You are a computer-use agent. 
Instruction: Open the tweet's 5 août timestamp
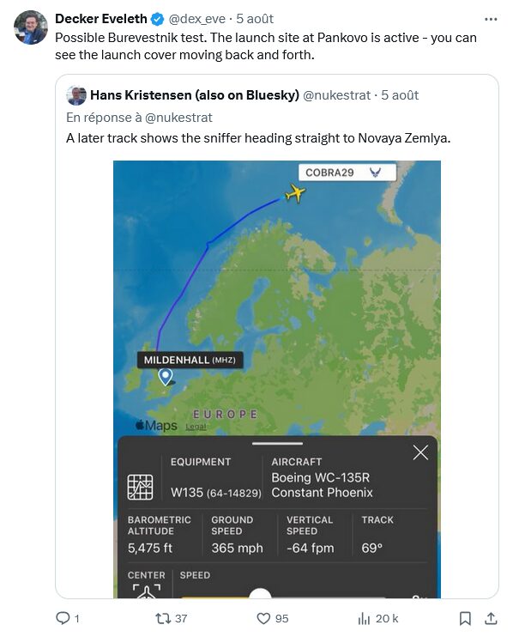[x=255, y=19]
